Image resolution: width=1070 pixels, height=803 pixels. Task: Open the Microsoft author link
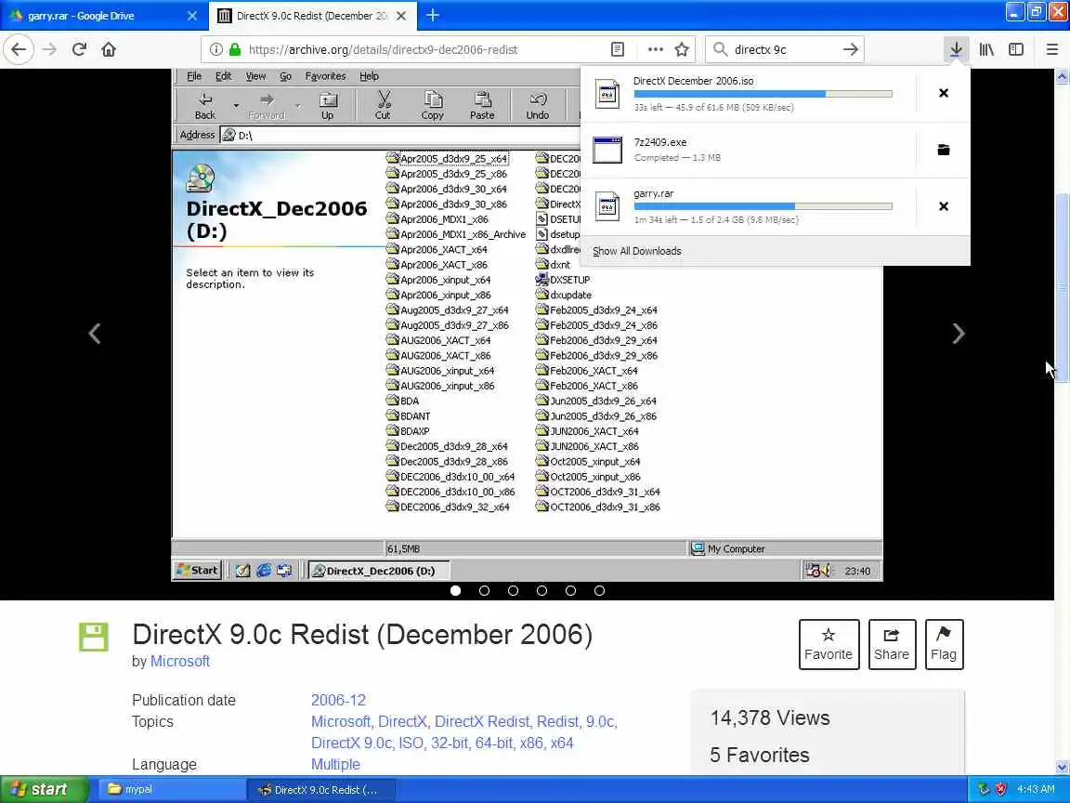pyautogui.click(x=179, y=661)
